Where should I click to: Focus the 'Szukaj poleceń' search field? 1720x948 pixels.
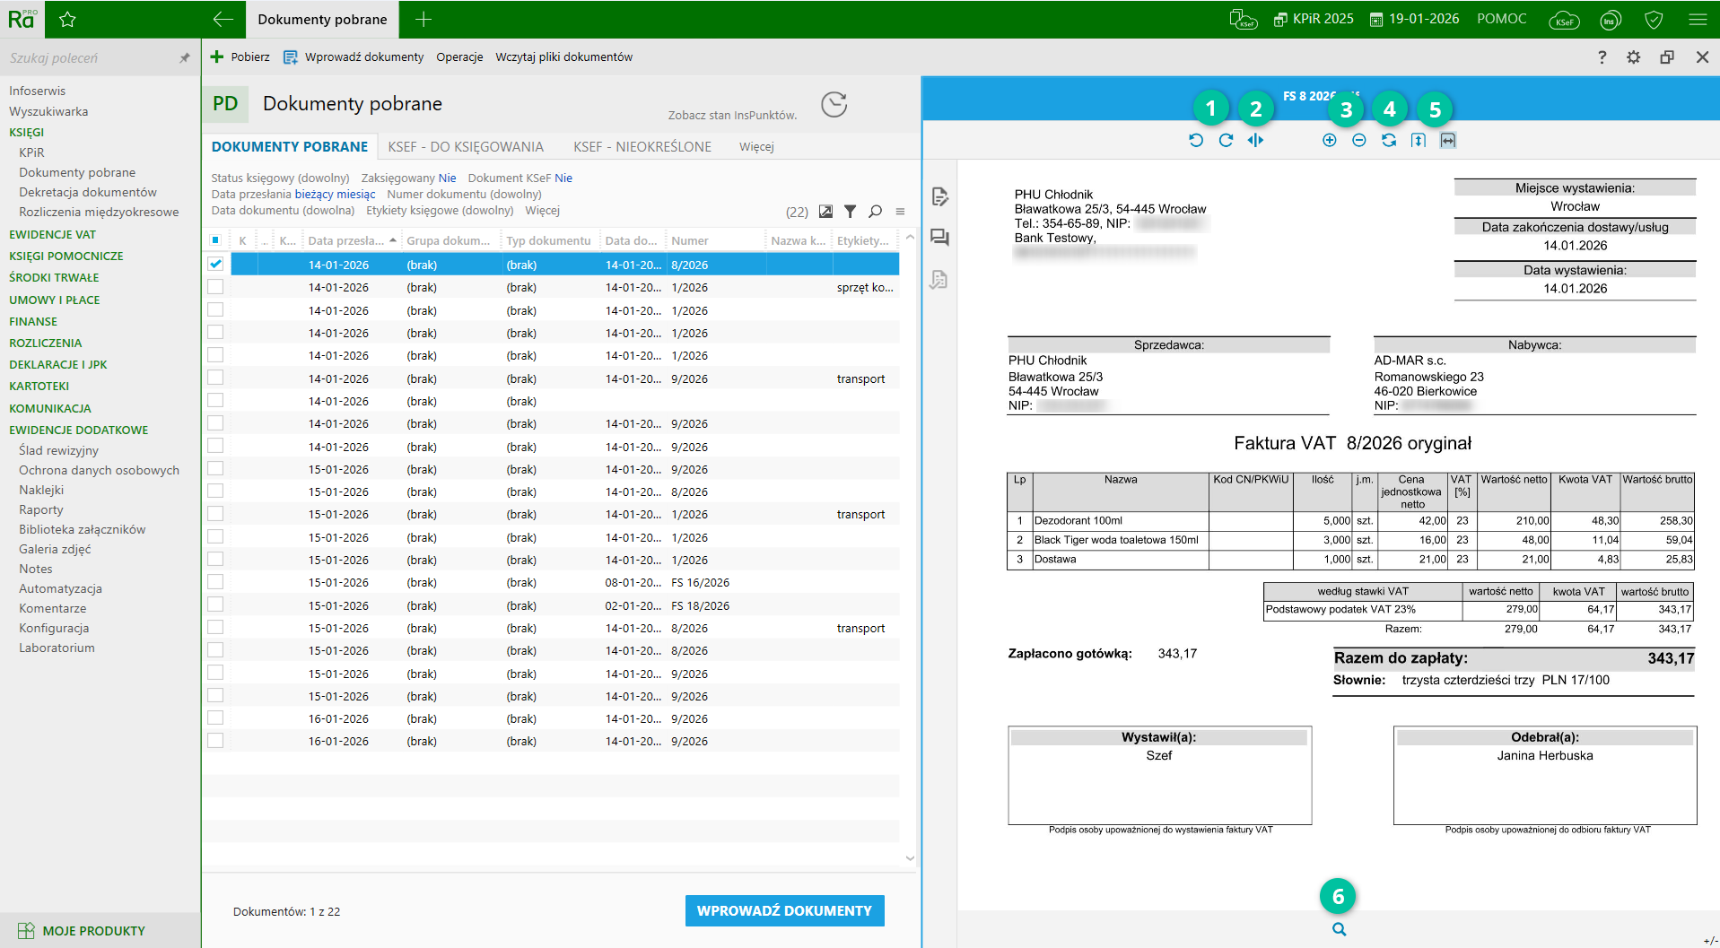[90, 58]
